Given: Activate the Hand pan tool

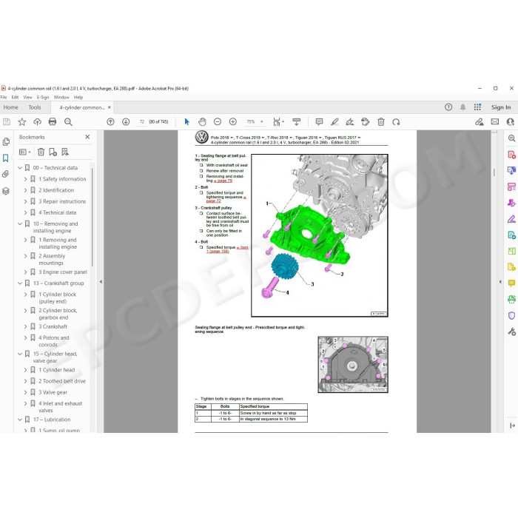Looking at the screenshot, I should click(202, 122).
